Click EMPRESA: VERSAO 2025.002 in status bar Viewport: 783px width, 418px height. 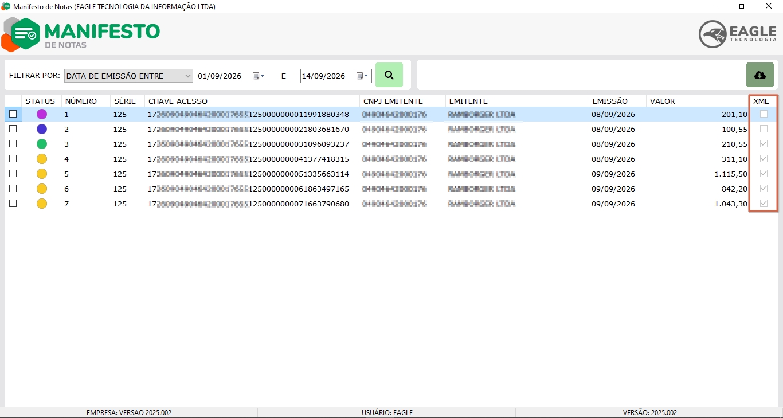(129, 413)
